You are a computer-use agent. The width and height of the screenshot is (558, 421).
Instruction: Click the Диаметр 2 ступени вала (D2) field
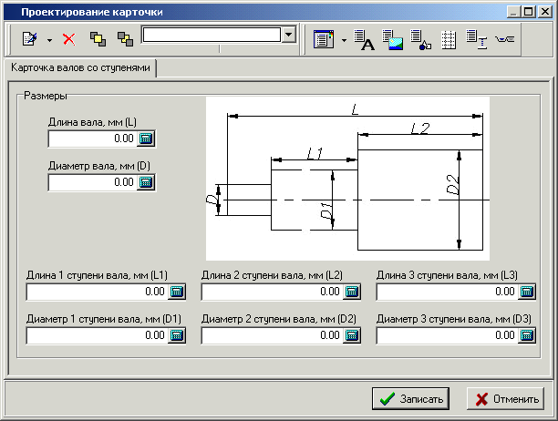tap(273, 335)
